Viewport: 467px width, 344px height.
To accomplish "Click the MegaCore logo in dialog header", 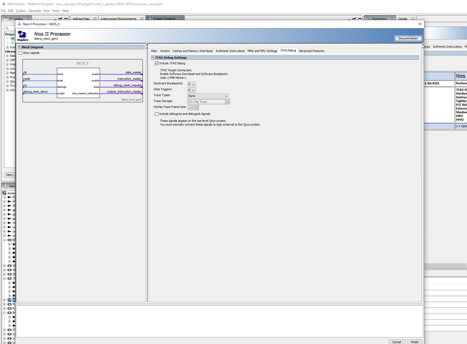I will point(23,36).
